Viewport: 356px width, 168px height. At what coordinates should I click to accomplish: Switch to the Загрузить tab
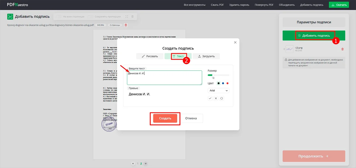point(206,56)
